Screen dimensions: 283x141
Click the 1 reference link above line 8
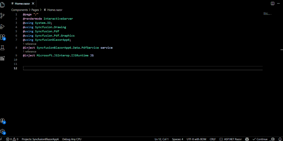pyautogui.click(x=30, y=44)
